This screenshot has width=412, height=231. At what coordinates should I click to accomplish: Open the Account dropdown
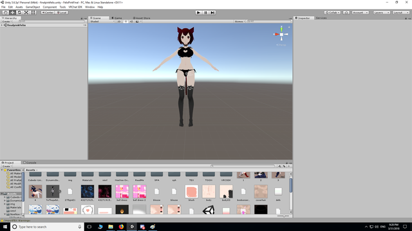pyautogui.click(x=360, y=13)
